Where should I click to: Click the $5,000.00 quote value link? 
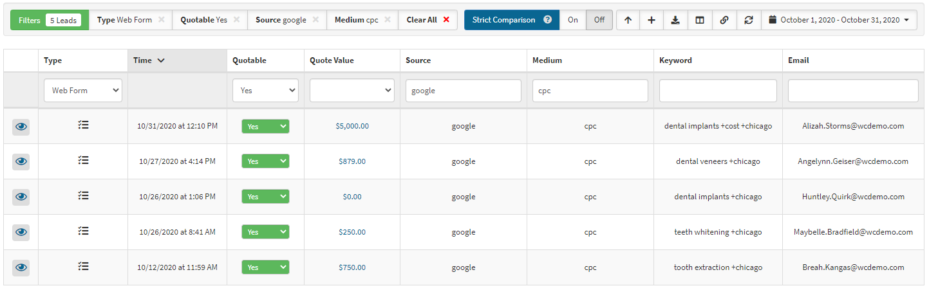352,127
